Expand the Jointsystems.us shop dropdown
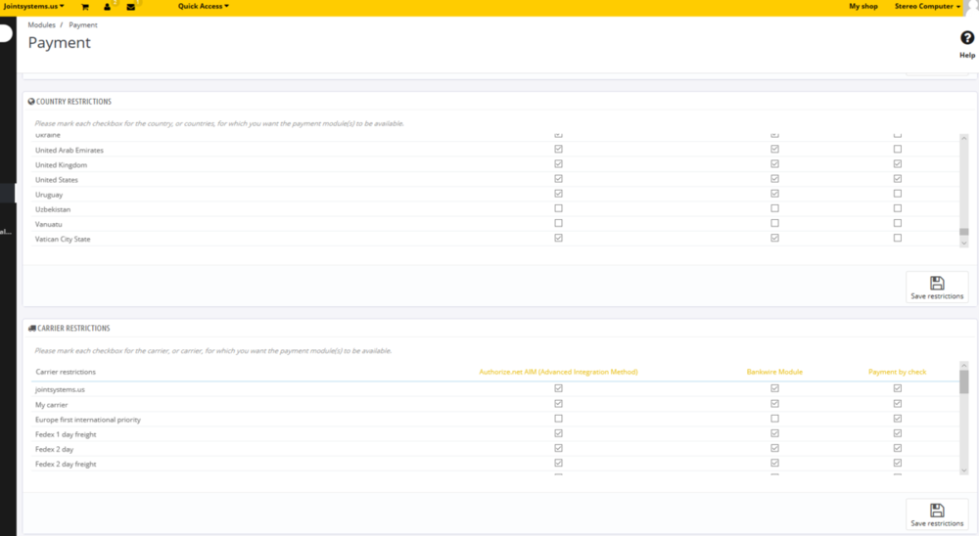Viewport: 979px width, 536px height. click(34, 6)
